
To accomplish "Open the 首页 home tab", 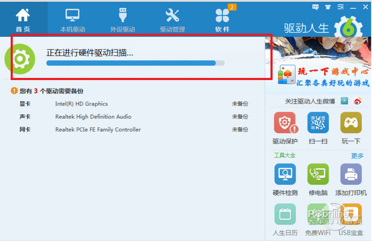I will 23,20.
